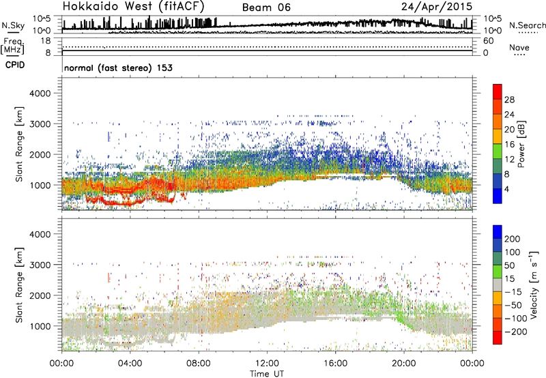Click the blue bottom of power colorbar
Image resolution: width=546 pixels, height=378 pixels.
(x=498, y=196)
